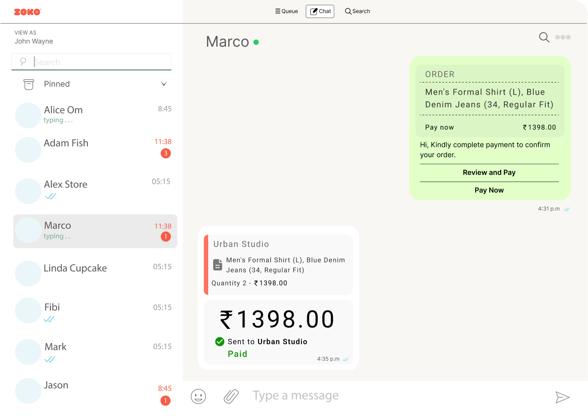
Task: Click the Quantity 2 - ₹1398.00 line
Action: pos(249,283)
